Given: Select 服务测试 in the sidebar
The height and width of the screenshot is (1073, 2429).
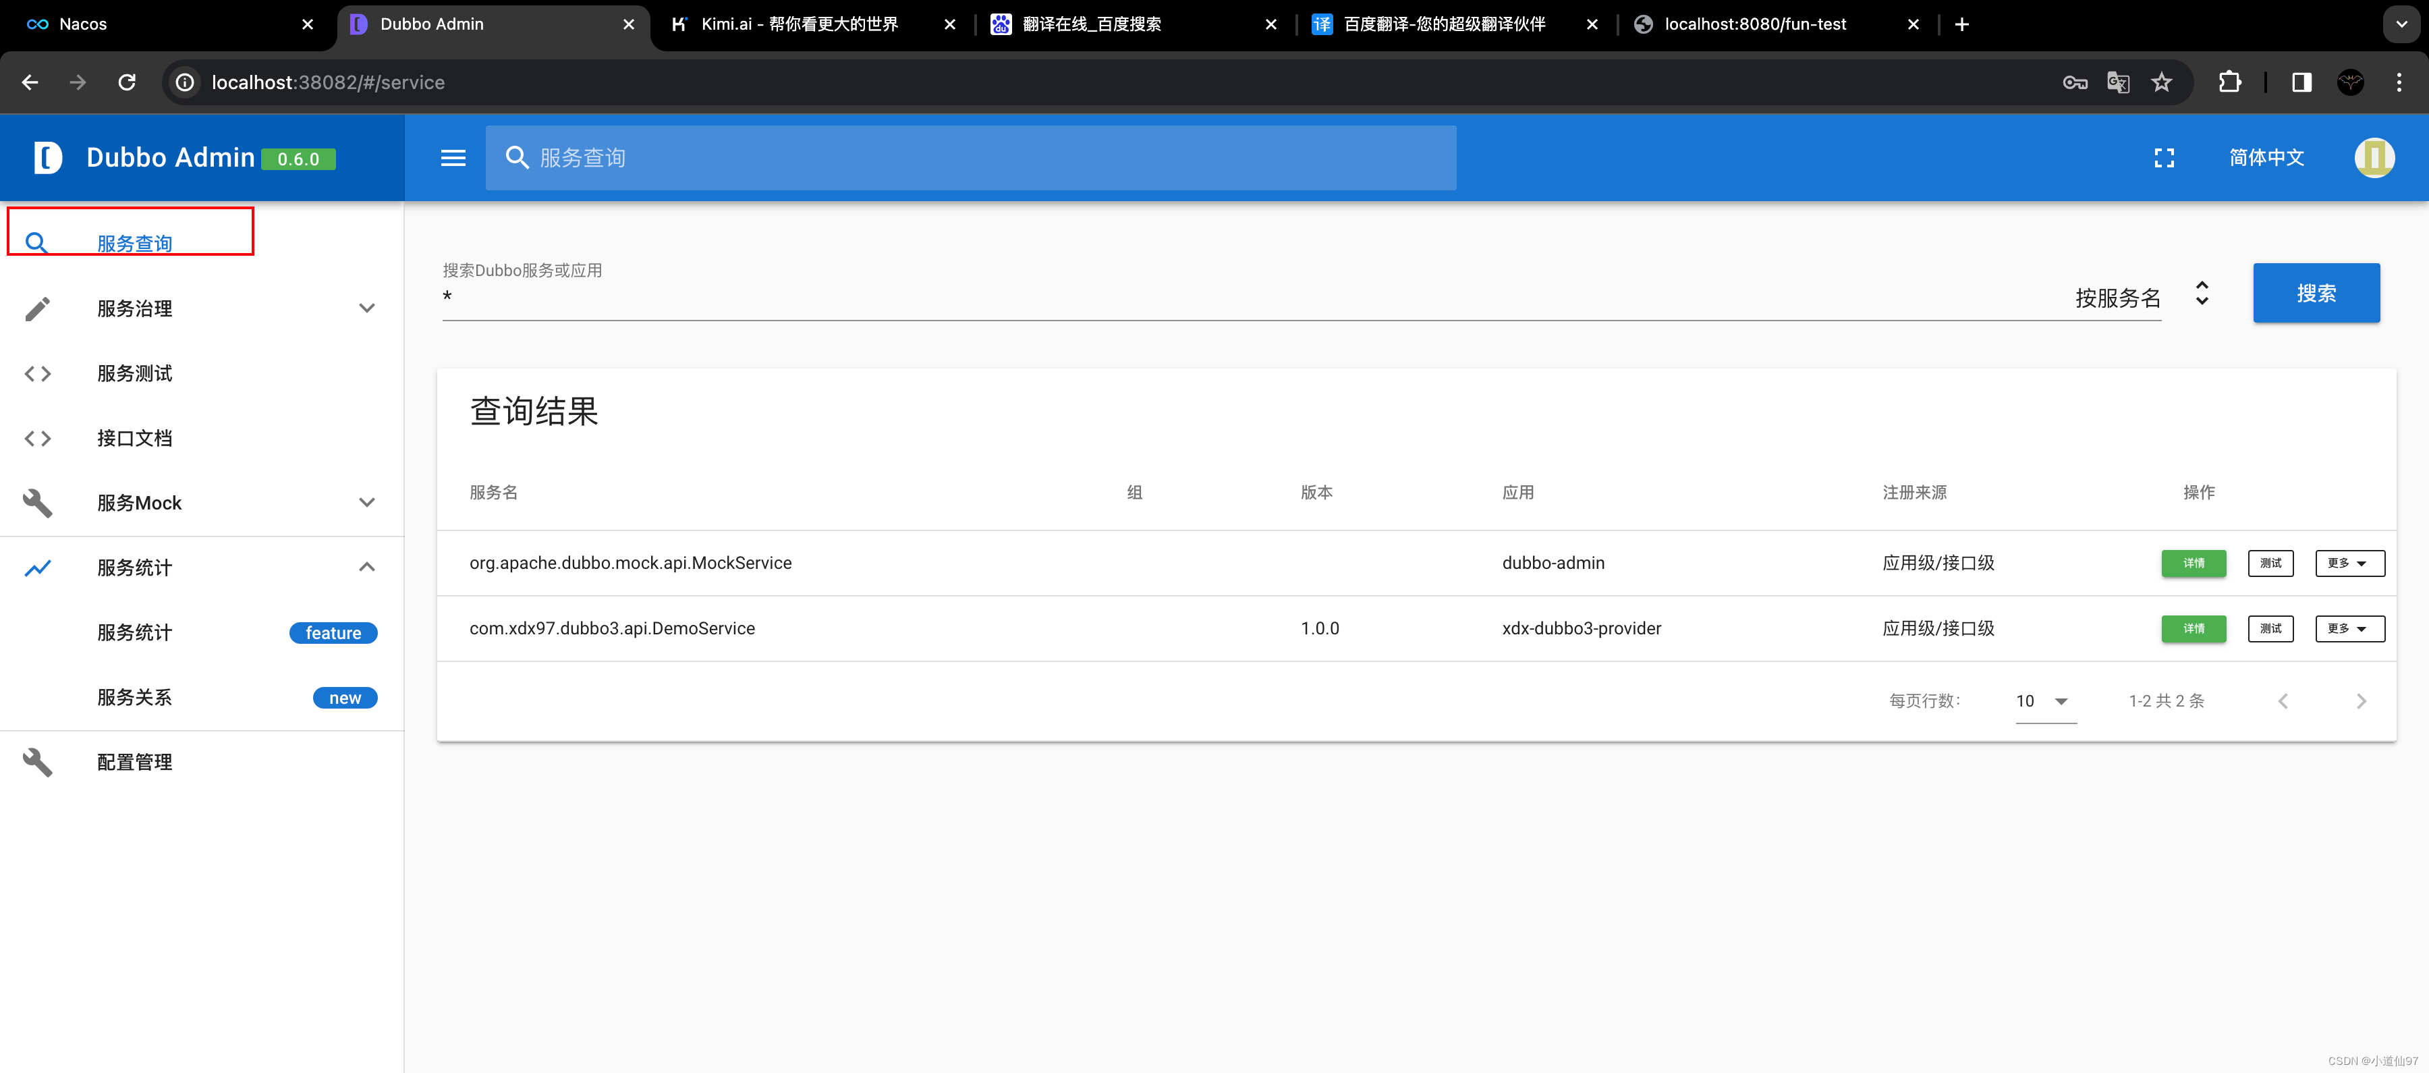Looking at the screenshot, I should [202, 373].
